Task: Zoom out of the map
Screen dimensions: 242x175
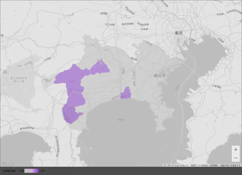Action: click(236, 157)
